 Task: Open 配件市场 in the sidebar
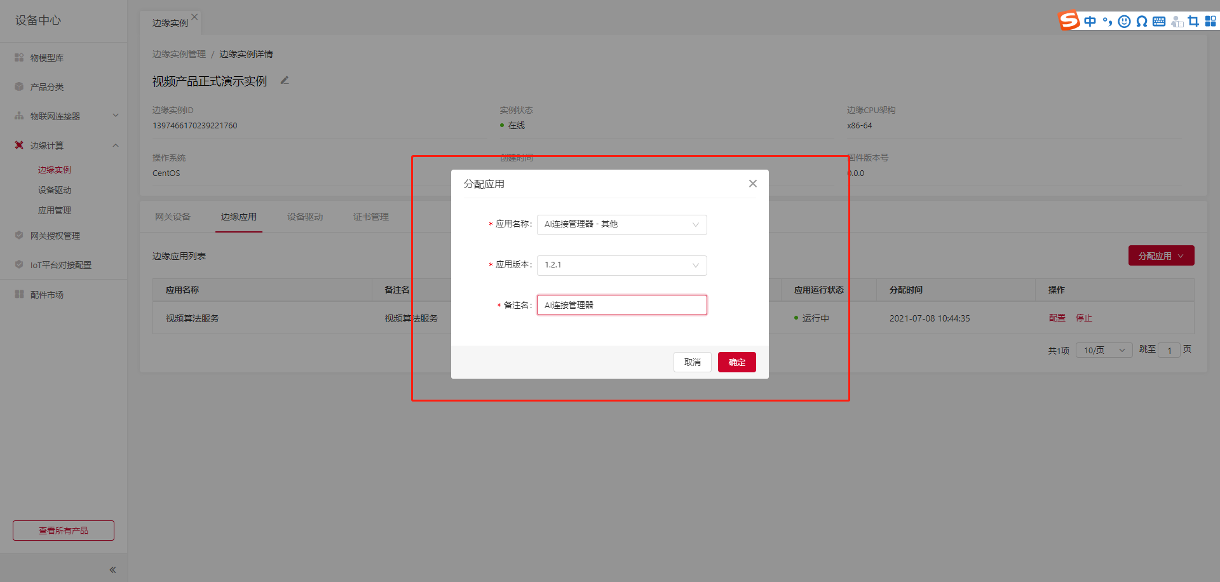47,295
